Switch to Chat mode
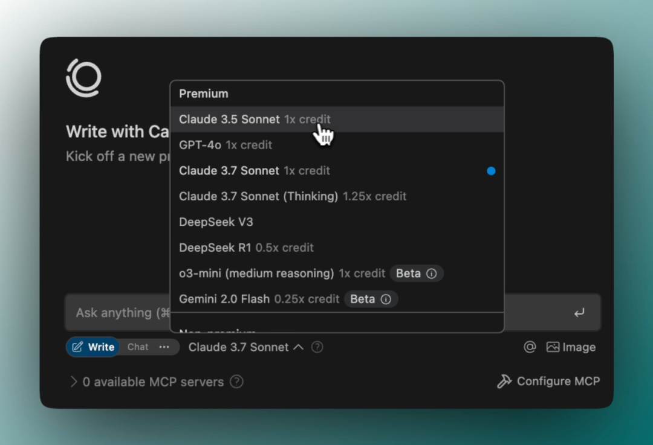 tap(138, 347)
